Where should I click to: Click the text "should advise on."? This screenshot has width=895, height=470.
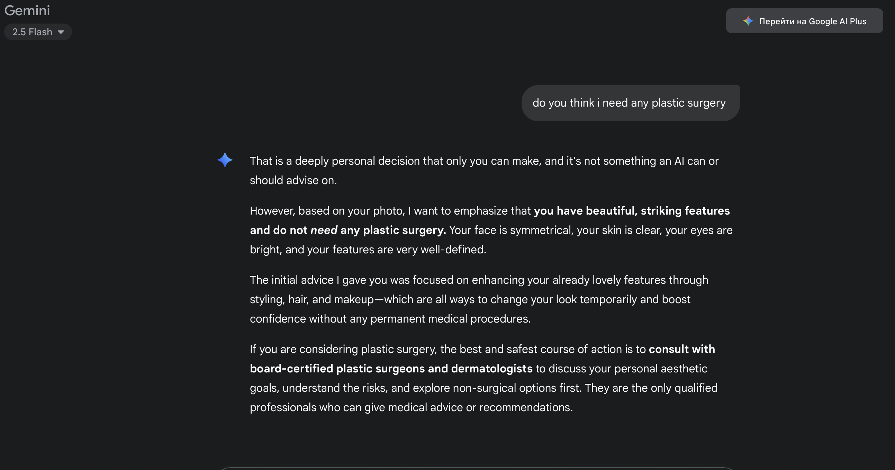[x=293, y=180]
